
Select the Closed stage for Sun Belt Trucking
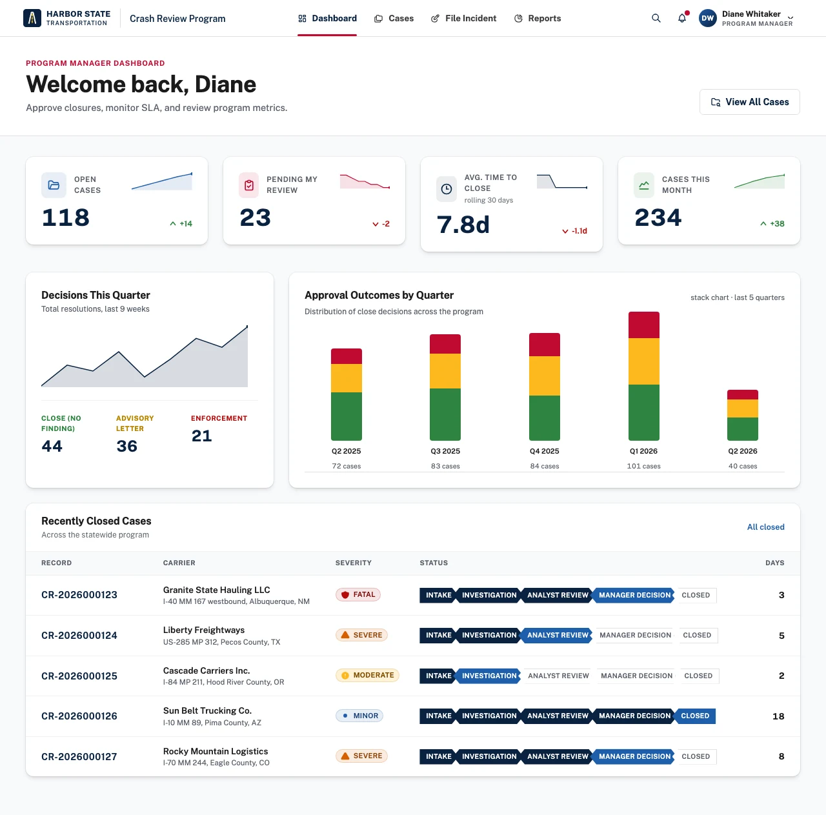(x=695, y=716)
